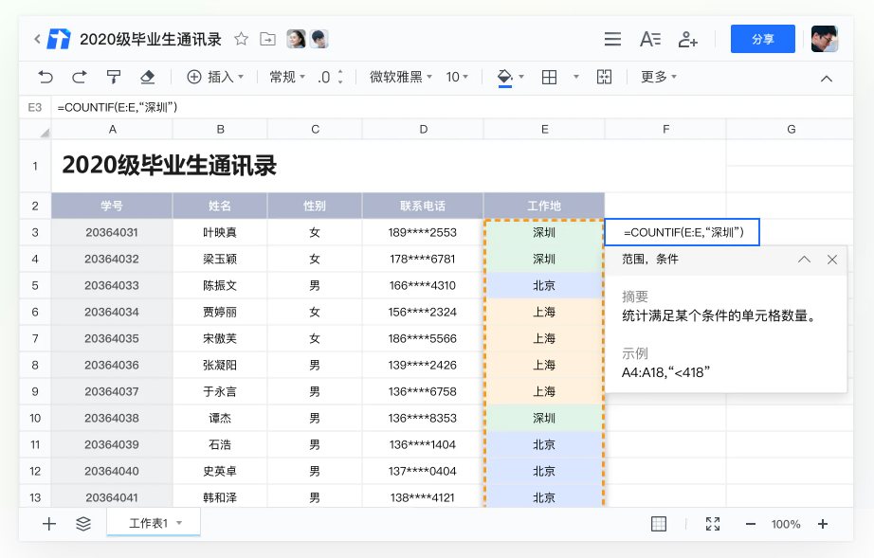The image size is (874, 558).
Task: Zoom in with the plus button
Action: click(x=823, y=524)
